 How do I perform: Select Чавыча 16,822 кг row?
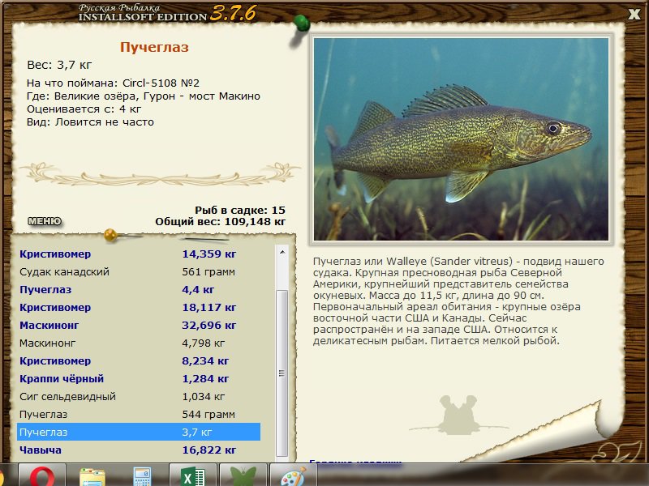click(x=139, y=450)
